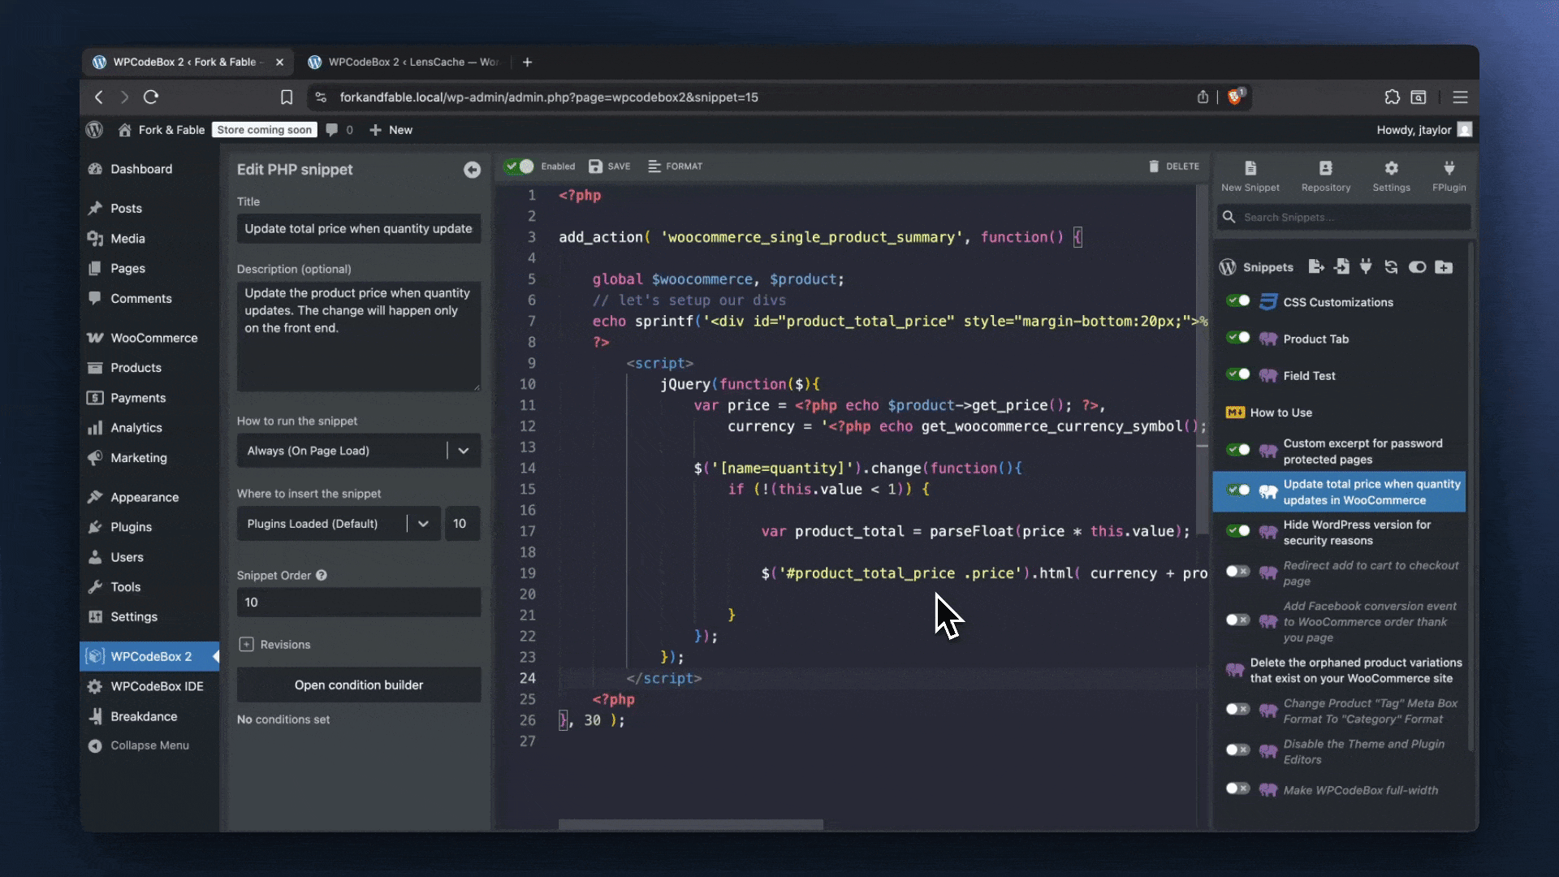1559x877 pixels.
Task: Open the How to Use markdown item
Action: (x=1280, y=413)
